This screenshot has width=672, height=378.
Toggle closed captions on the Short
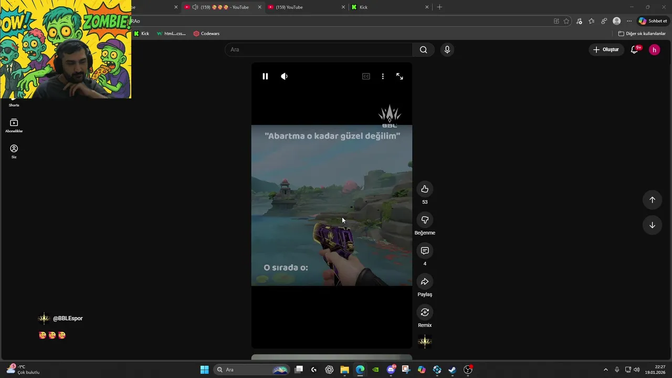coord(366,76)
